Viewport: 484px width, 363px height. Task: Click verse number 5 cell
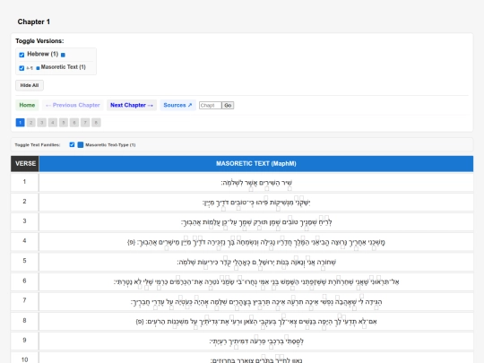coord(25,261)
